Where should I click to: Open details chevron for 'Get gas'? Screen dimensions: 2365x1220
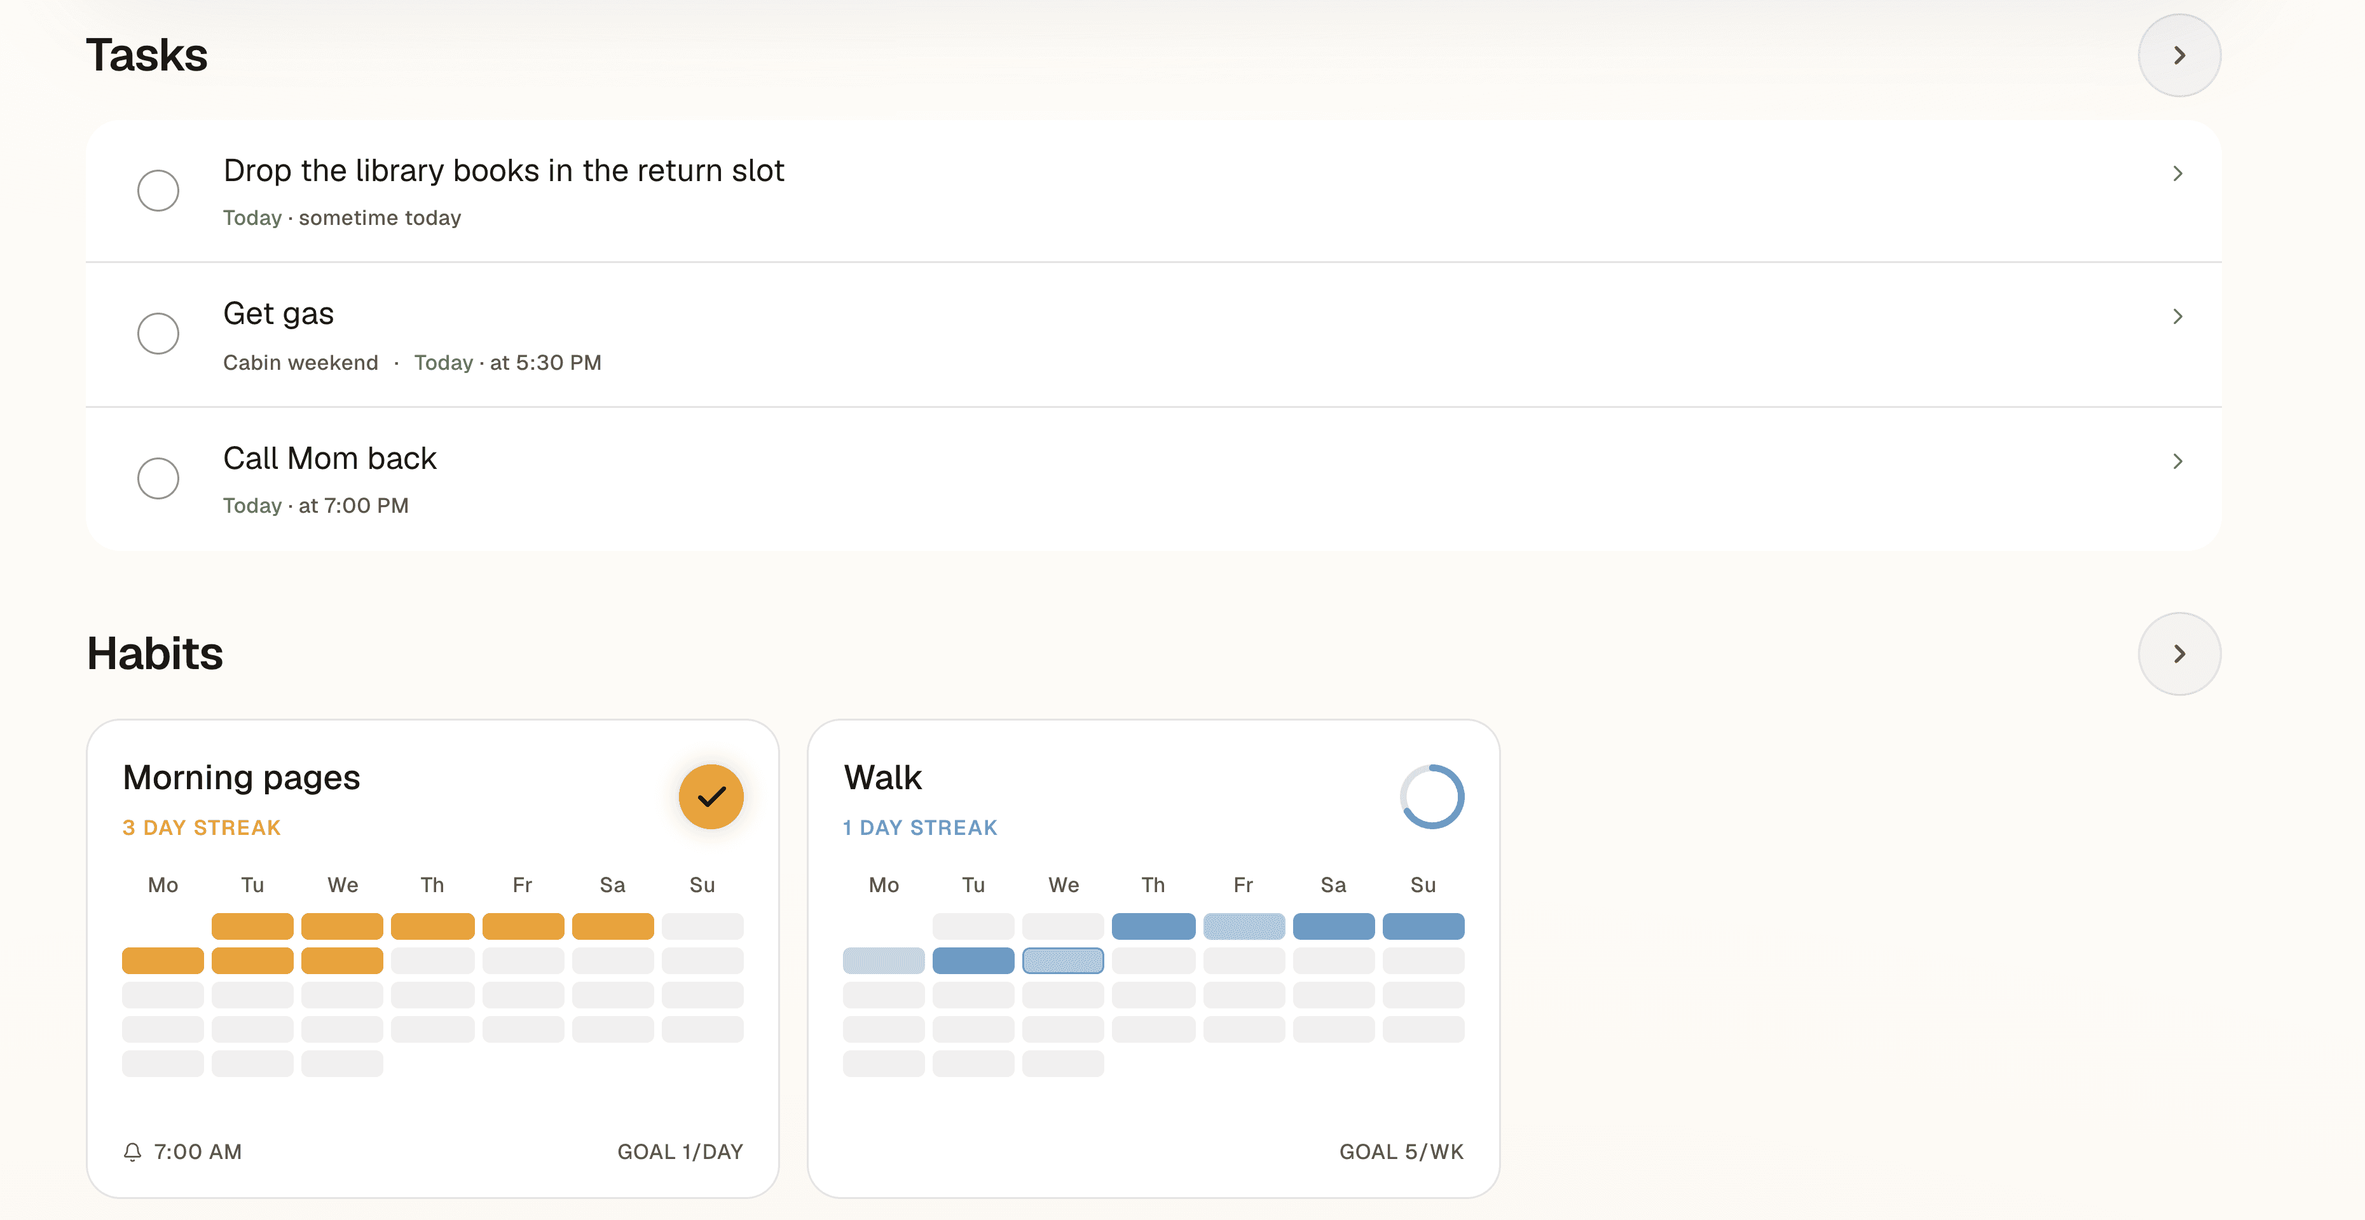point(2177,316)
